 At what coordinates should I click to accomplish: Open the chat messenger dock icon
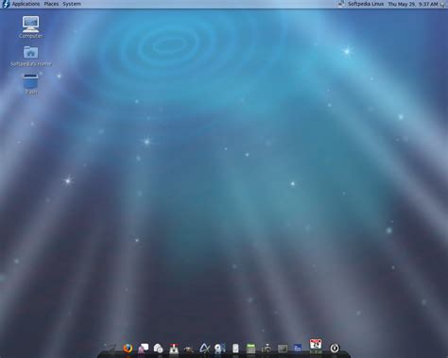[x=144, y=349]
